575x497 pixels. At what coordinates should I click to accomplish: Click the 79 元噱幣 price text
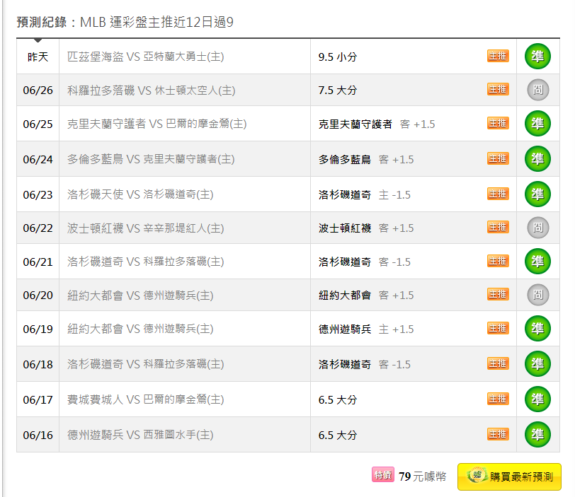click(x=423, y=476)
